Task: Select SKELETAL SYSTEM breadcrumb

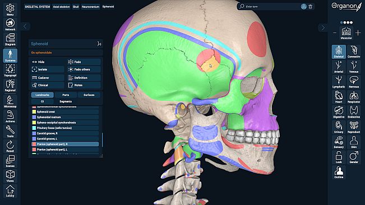Action: click(37, 7)
